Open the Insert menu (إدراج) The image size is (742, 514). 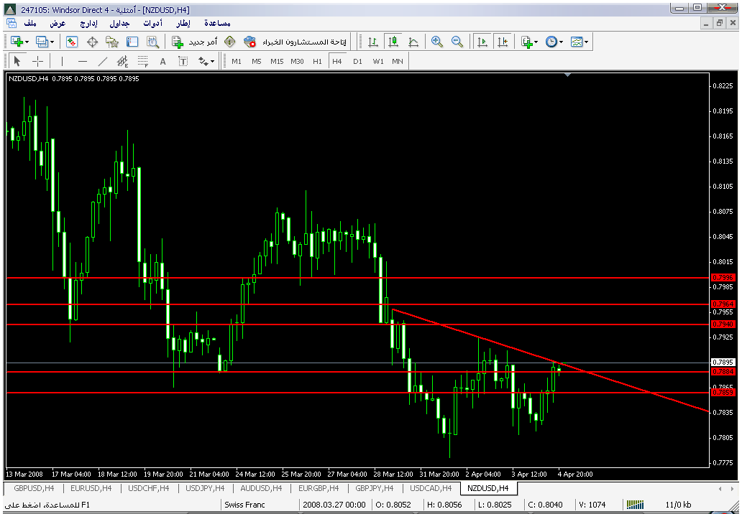[x=89, y=23]
